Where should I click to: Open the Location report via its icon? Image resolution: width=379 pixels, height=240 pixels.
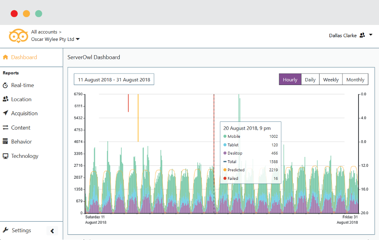(x=6, y=99)
